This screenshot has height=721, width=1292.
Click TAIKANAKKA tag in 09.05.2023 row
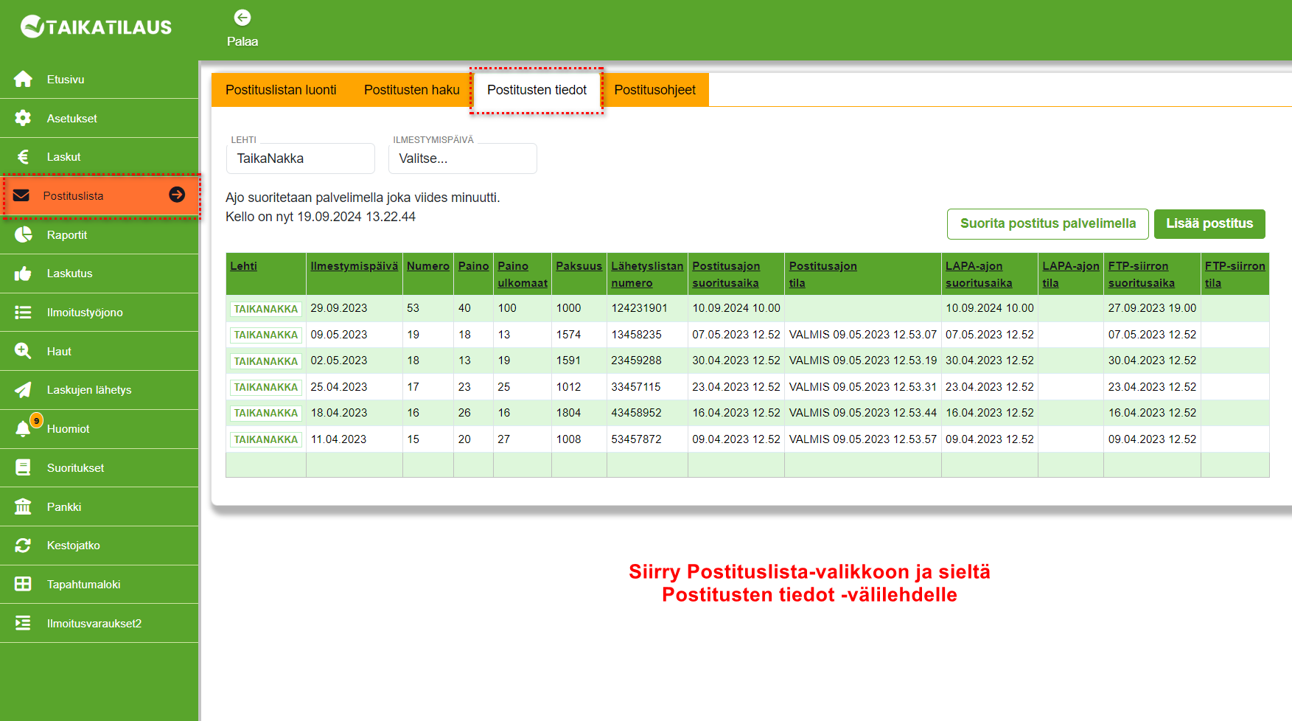[x=266, y=335]
